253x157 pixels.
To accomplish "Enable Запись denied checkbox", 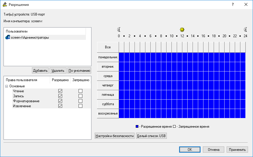I will [x=80, y=96].
